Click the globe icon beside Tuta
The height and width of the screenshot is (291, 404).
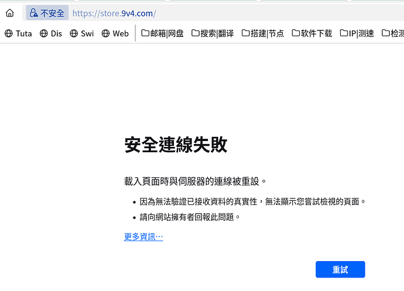[9, 33]
